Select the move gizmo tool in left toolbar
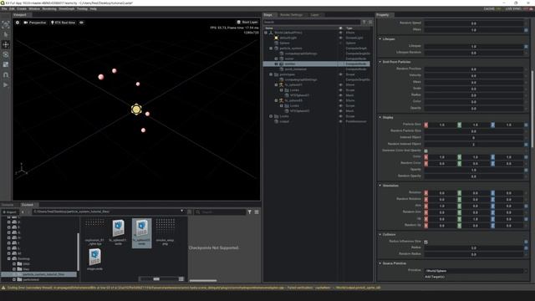Screen dimensions: 535x301 pos(6,44)
